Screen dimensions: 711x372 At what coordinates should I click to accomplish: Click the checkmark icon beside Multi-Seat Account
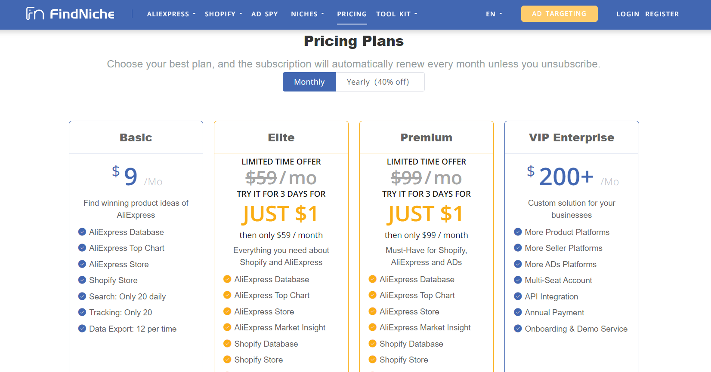518,280
